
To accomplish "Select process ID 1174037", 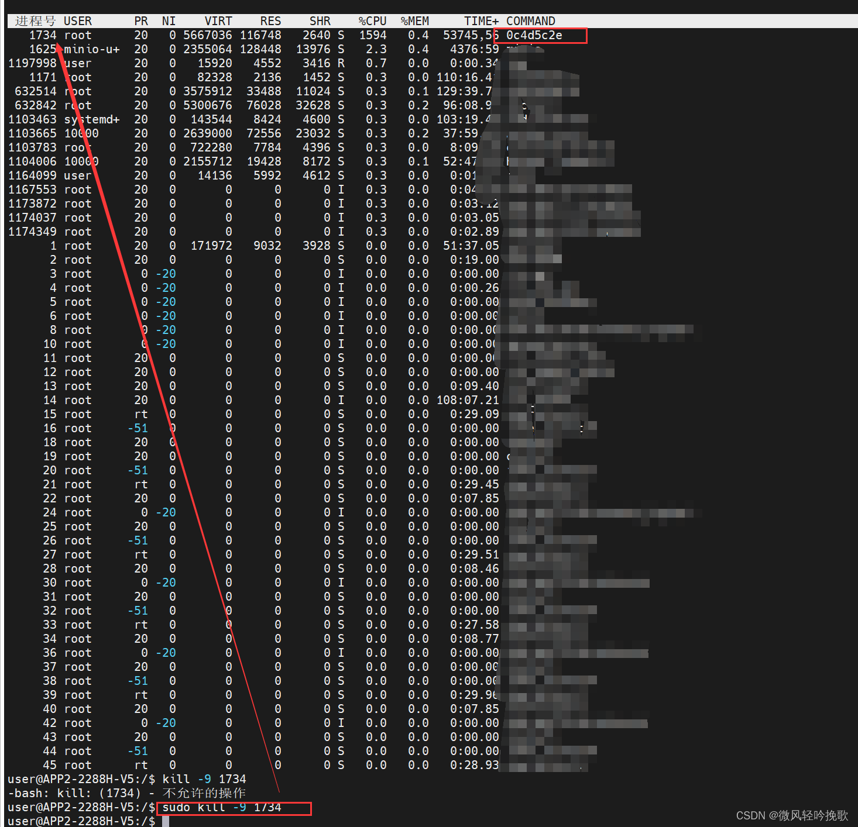I will click(32, 218).
